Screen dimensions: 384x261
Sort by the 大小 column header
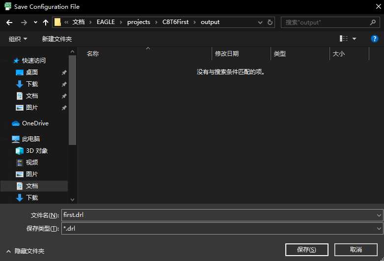338,54
